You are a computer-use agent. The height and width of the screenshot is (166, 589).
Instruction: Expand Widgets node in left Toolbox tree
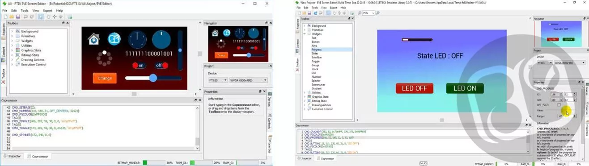12,41
